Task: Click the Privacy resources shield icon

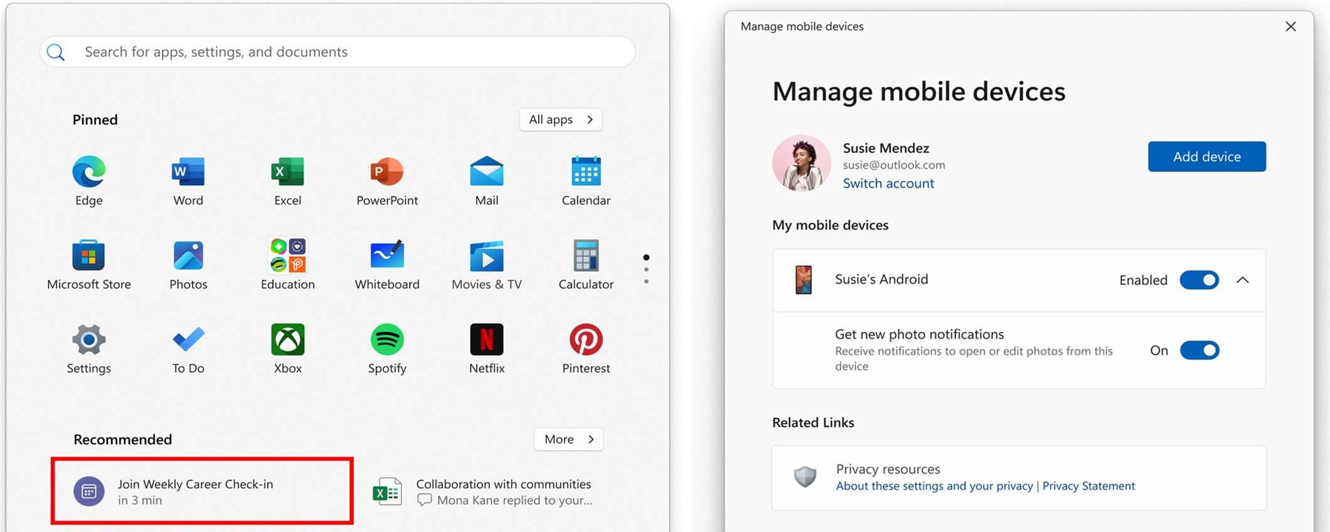Action: click(x=805, y=477)
